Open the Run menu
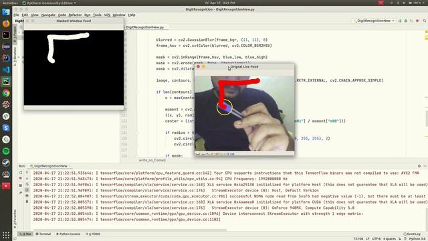This screenshot has height=241, width=428. [x=87, y=15]
